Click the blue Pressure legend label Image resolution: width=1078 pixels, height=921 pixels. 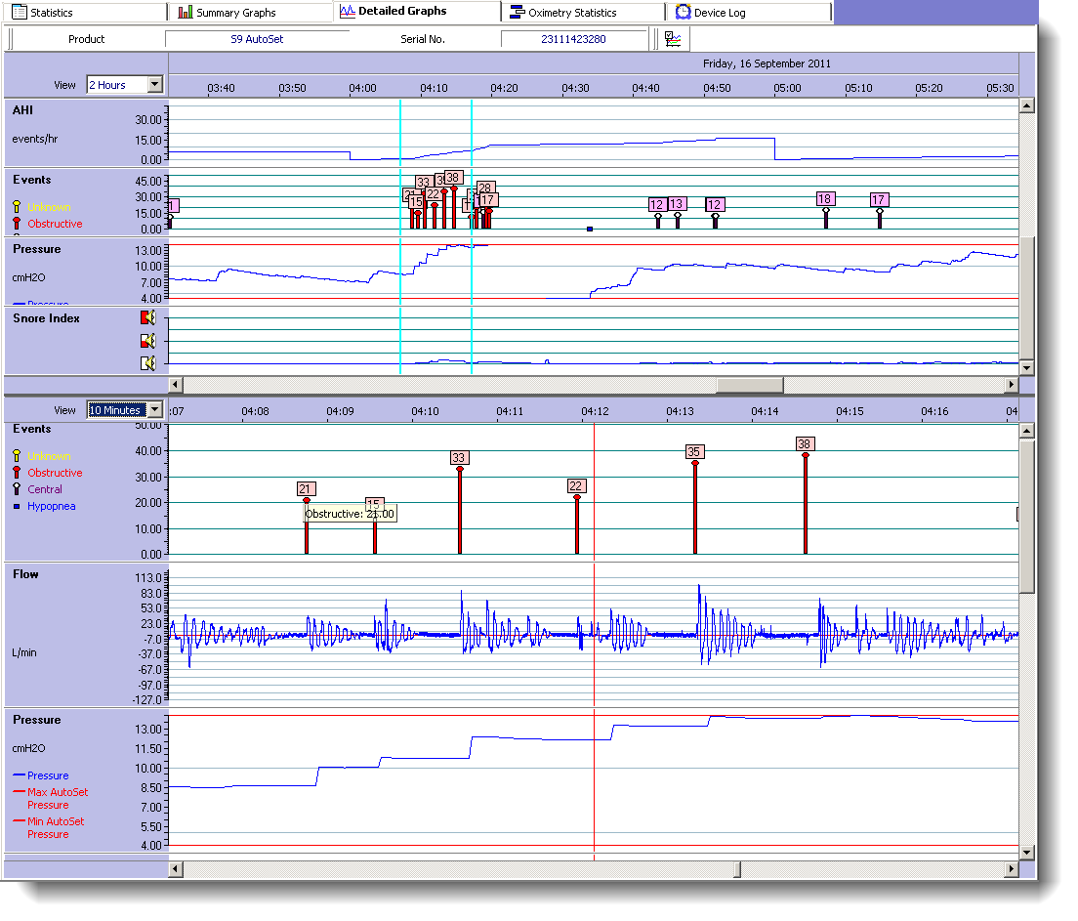48,775
